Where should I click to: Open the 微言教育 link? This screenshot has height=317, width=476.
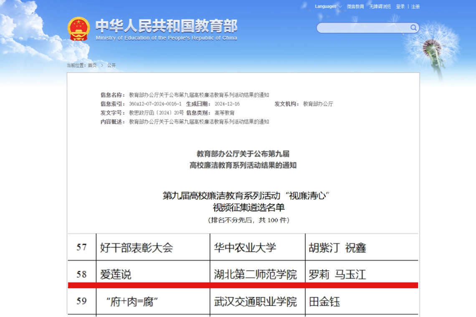355,7
